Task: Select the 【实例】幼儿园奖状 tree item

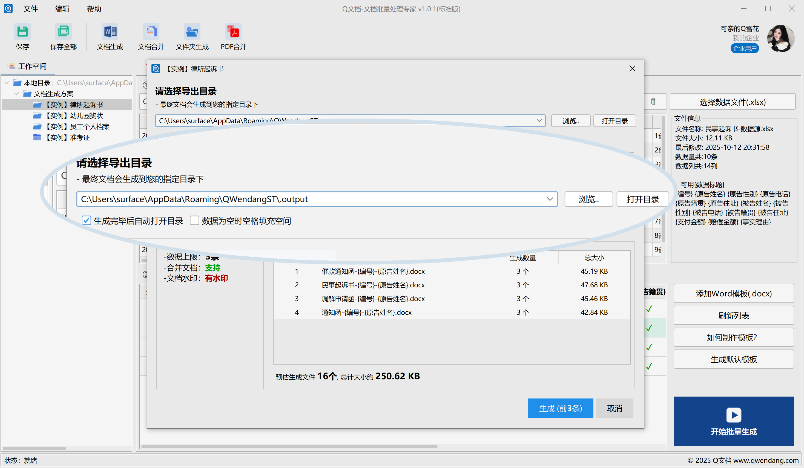Action: [74, 116]
